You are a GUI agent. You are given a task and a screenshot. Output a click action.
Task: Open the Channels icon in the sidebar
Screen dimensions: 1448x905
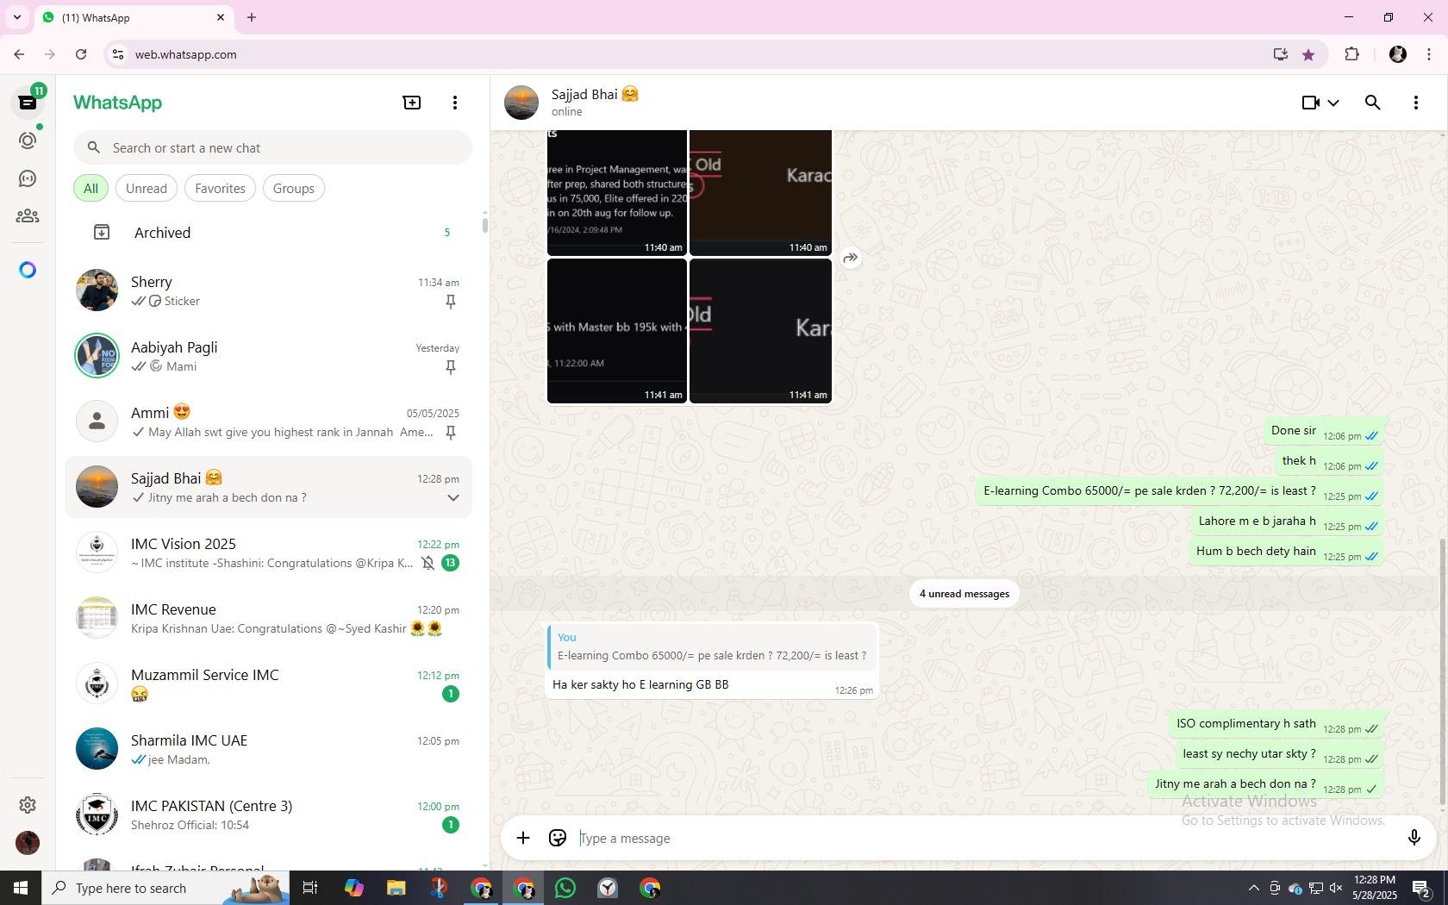click(x=28, y=178)
